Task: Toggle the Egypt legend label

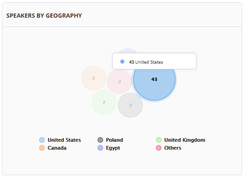Action: [x=113, y=148]
